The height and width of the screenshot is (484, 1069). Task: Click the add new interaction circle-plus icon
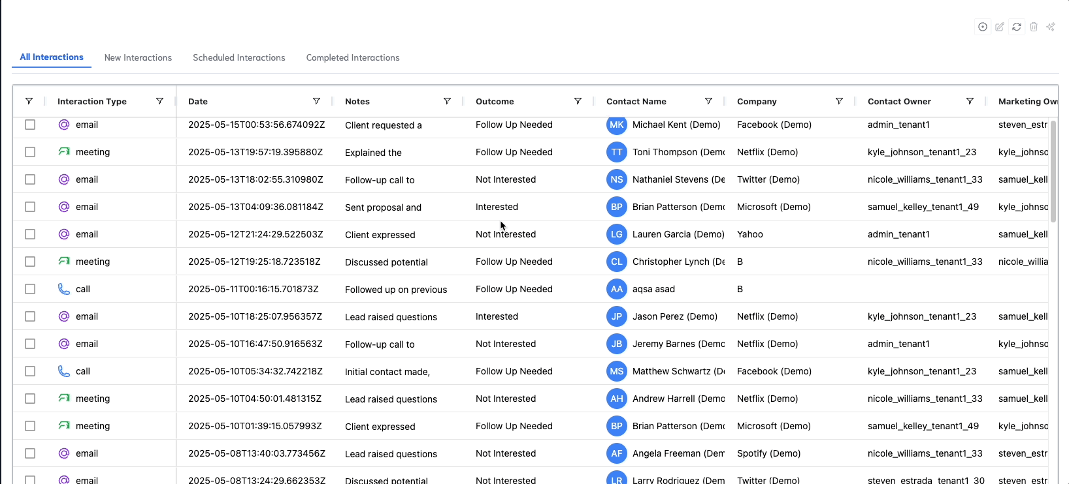[x=983, y=27]
